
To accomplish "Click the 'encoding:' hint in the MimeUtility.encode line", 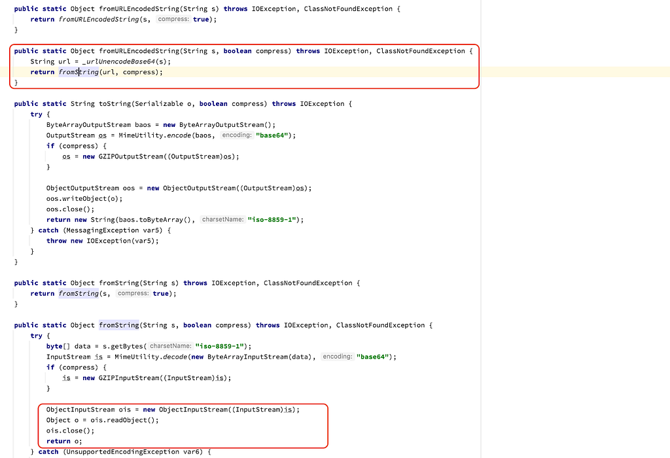I will (237, 135).
